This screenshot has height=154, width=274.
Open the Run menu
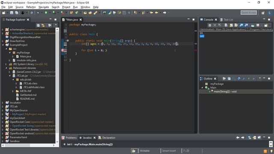point(75,7)
